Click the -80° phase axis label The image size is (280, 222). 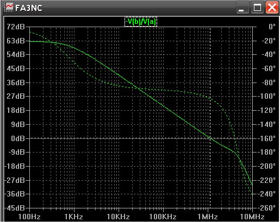point(269,83)
